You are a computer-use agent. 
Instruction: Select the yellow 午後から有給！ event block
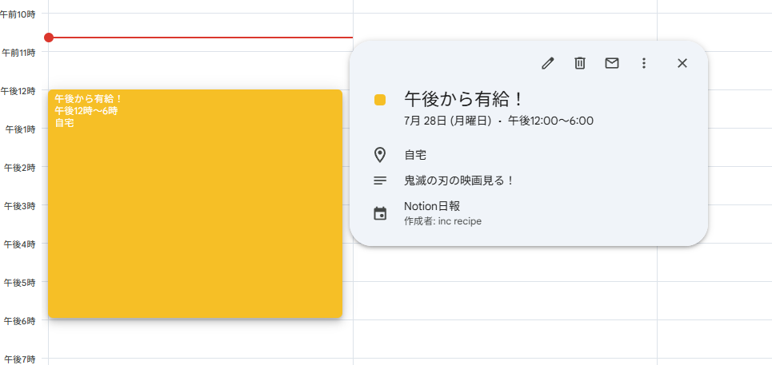(195, 204)
